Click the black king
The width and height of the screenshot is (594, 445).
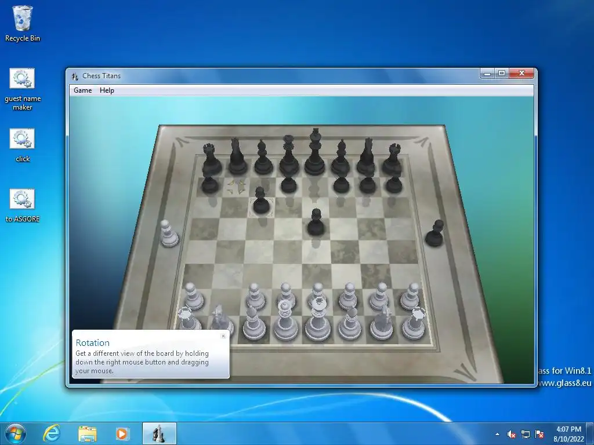click(315, 152)
